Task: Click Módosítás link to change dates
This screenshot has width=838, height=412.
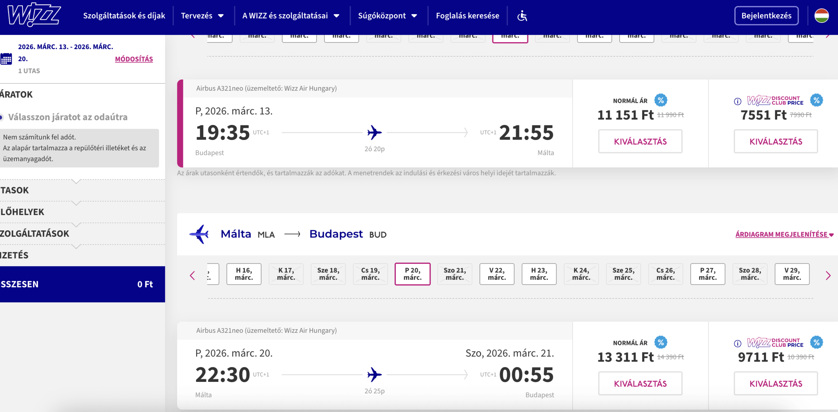Action: pos(134,59)
